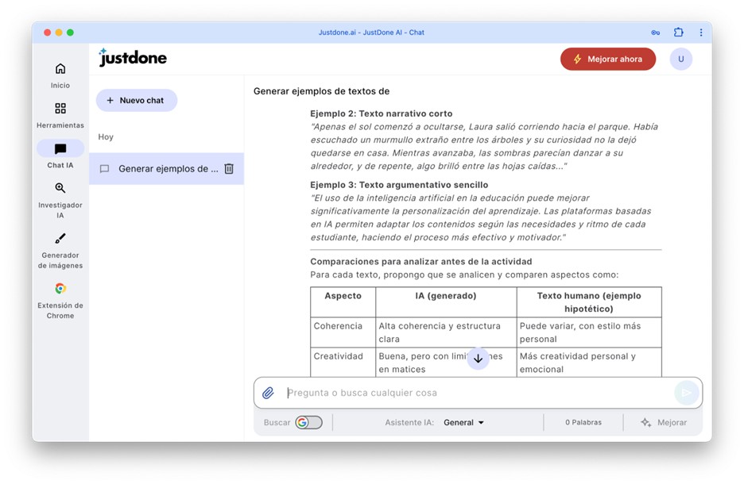Open the browser extensions puzzle icon

click(x=678, y=32)
